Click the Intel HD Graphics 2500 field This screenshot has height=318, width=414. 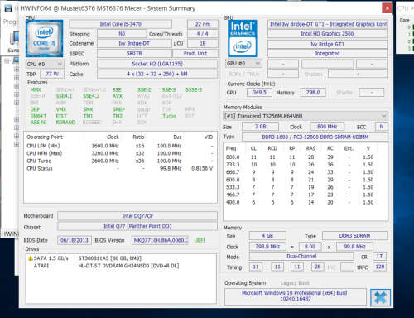click(327, 34)
